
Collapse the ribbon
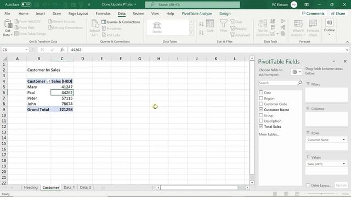347,42
